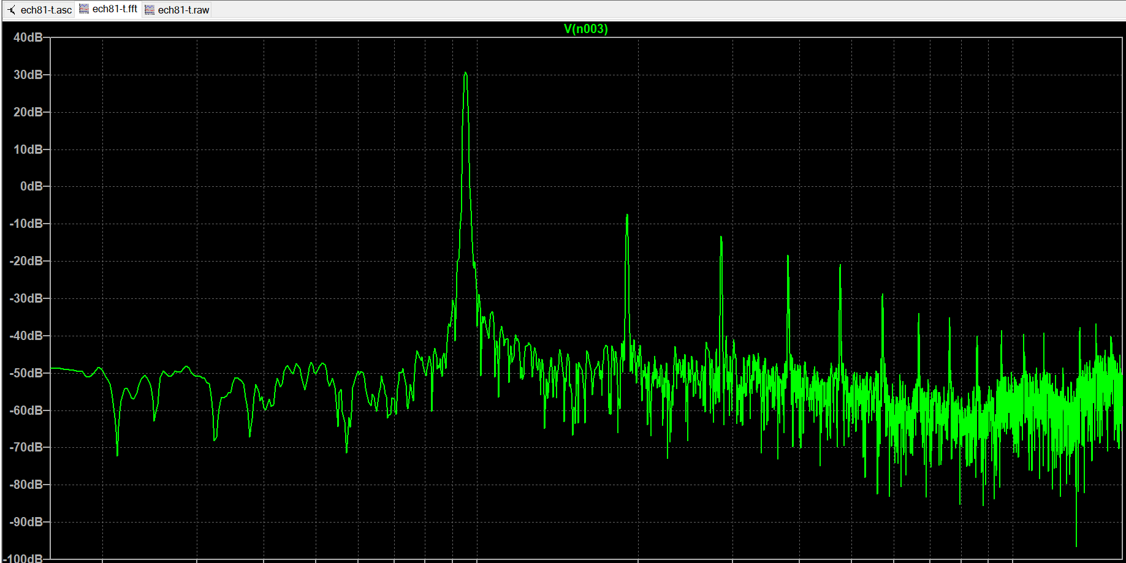Click the -20dB axis label

(x=26, y=261)
